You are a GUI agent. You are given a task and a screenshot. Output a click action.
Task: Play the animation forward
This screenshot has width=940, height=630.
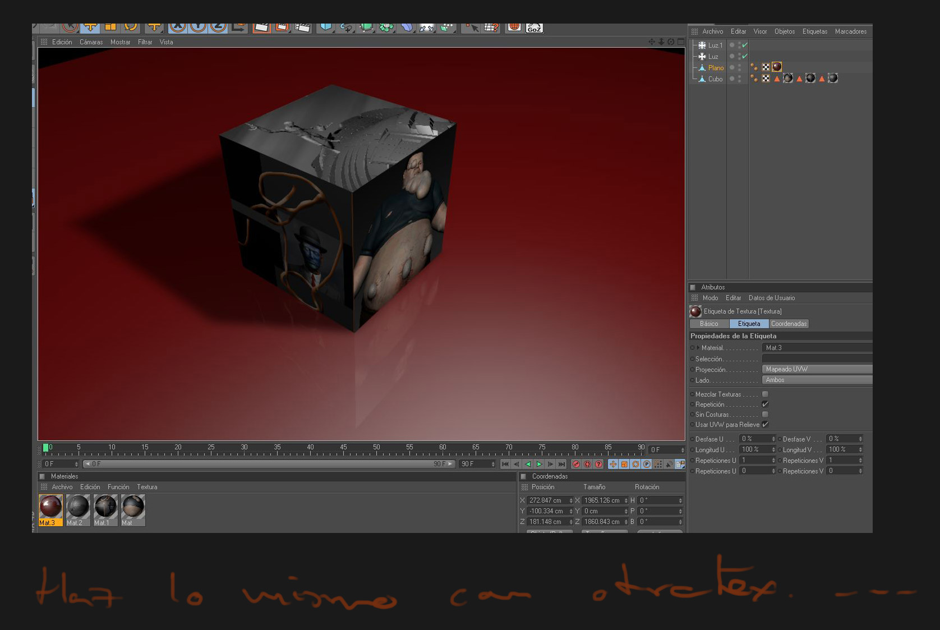coord(539,464)
